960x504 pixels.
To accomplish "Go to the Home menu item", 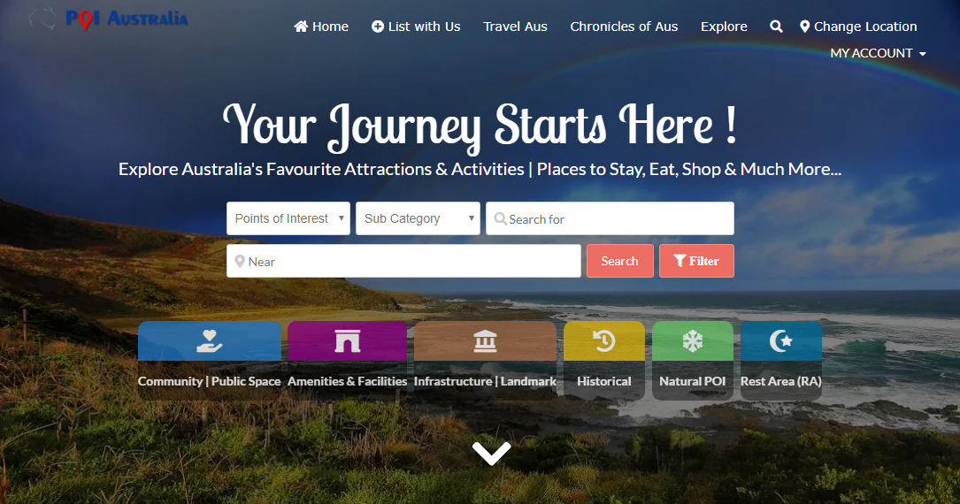I will [x=321, y=27].
